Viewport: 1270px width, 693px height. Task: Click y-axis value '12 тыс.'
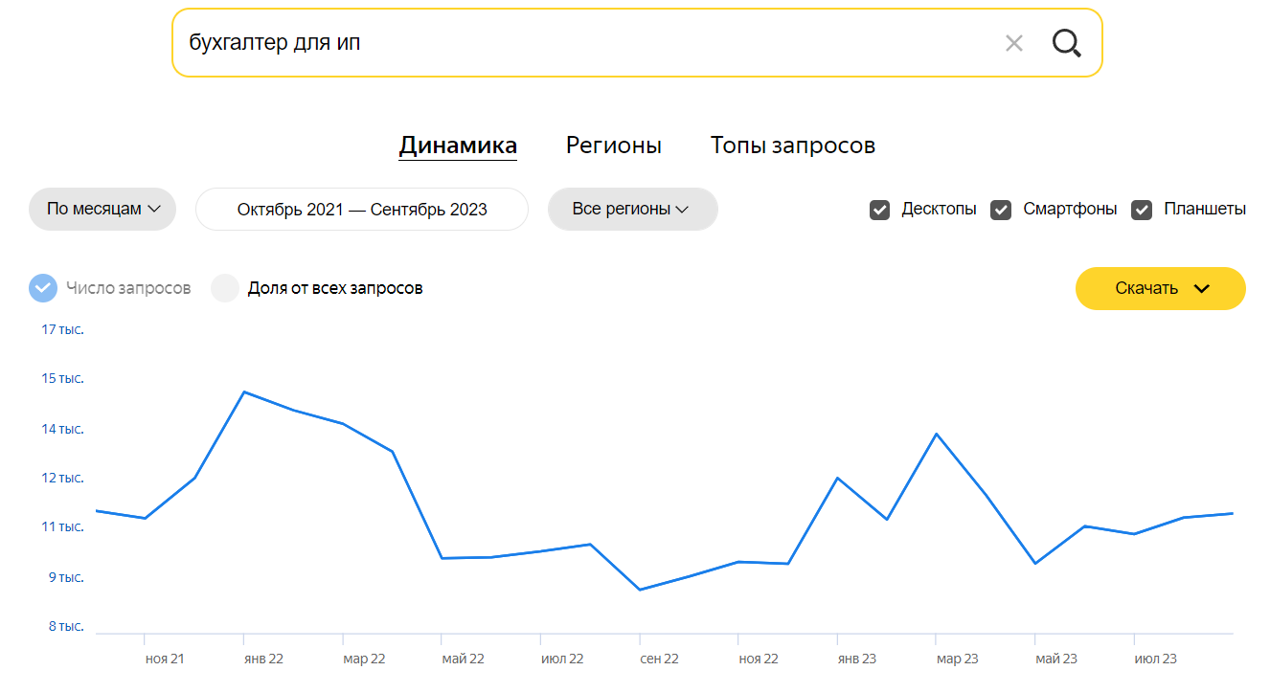coord(62,478)
